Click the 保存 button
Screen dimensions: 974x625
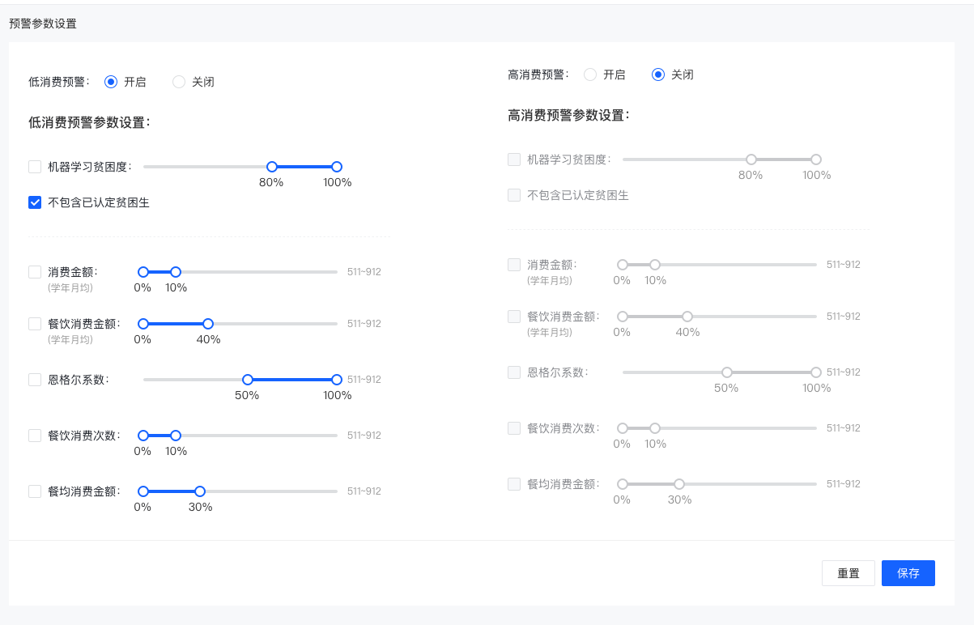(x=908, y=573)
